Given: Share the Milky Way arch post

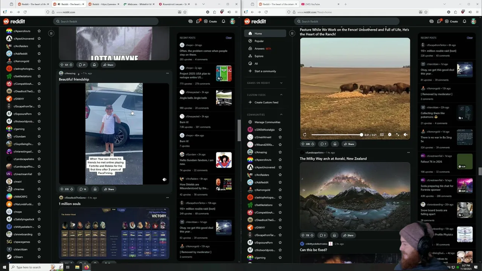Looking at the screenshot, I should point(348,235).
